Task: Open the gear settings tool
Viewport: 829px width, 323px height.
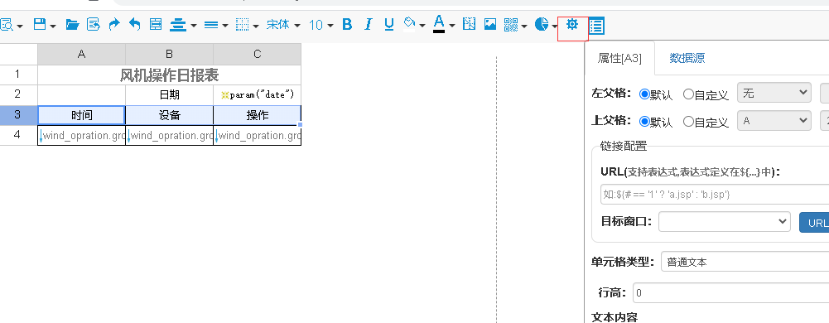Action: coord(572,24)
